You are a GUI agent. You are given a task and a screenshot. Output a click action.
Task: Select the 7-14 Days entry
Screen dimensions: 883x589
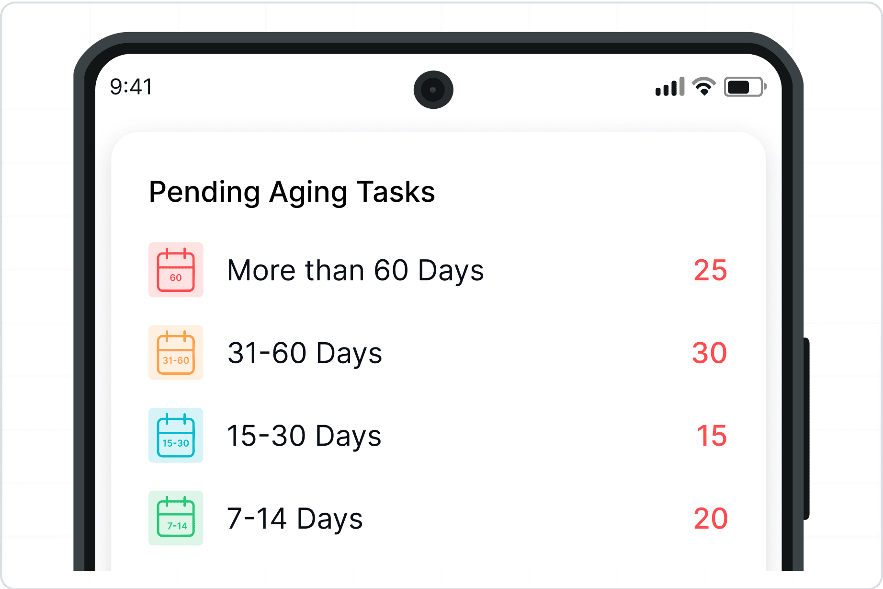point(438,518)
